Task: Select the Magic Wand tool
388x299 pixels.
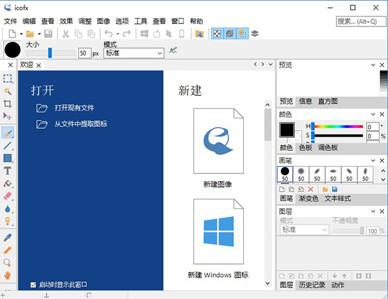Action: (x=8, y=91)
